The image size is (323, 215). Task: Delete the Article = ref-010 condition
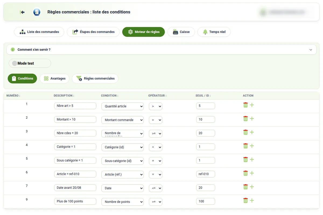point(245,173)
